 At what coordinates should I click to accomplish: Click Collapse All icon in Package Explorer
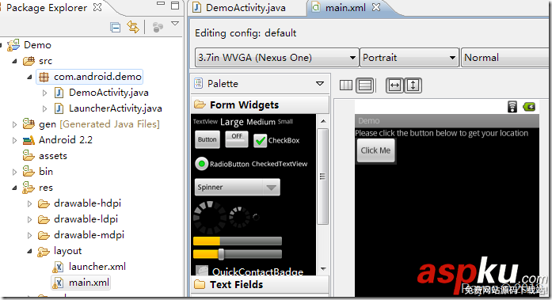click(115, 27)
